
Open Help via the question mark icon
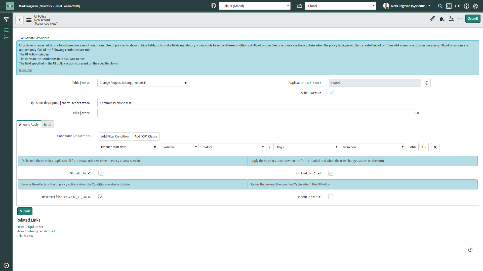click(x=467, y=6)
